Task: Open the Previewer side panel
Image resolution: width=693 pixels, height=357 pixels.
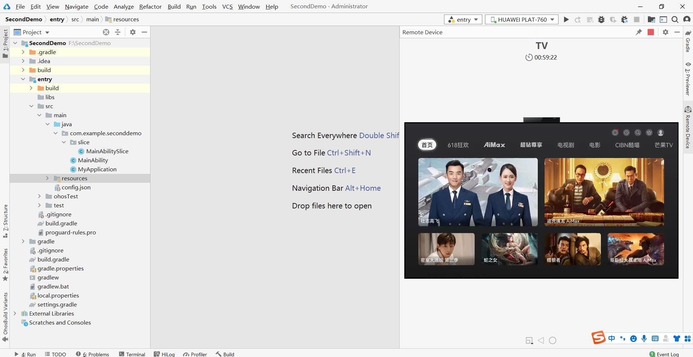Action: [688, 79]
